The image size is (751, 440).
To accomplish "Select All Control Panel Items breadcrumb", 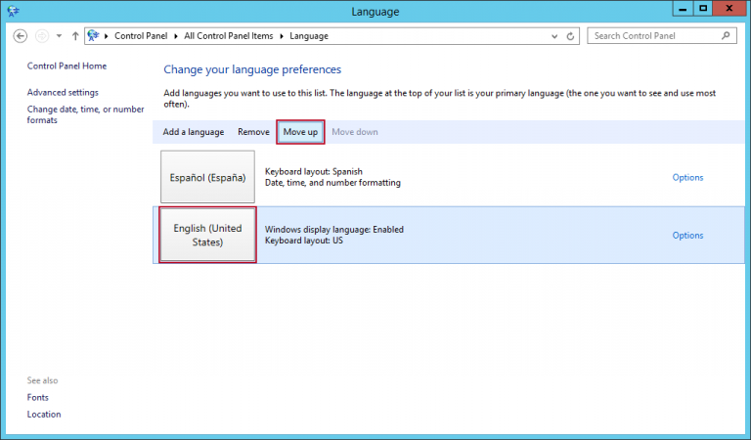I will pos(230,36).
